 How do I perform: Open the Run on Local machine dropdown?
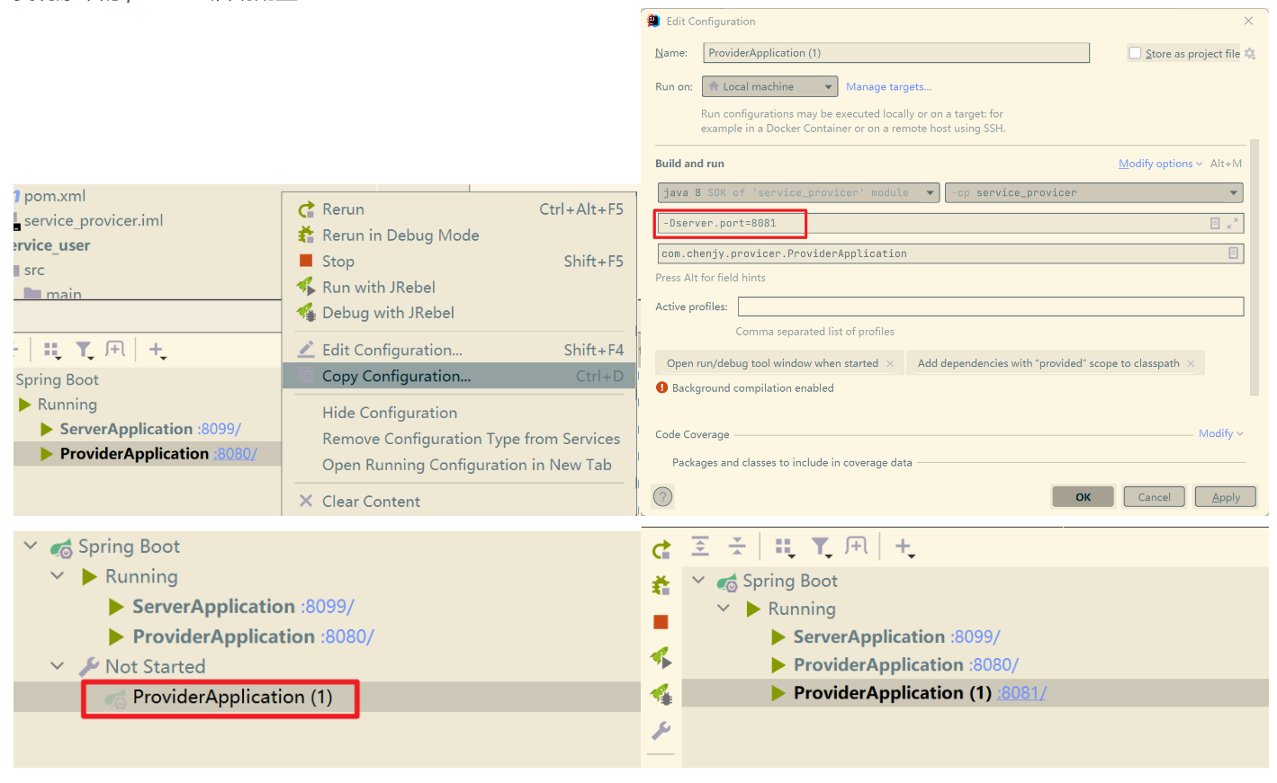coord(769,86)
